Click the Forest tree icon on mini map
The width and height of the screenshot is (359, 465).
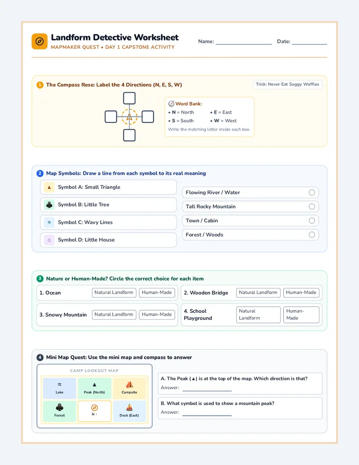[x=60, y=407]
